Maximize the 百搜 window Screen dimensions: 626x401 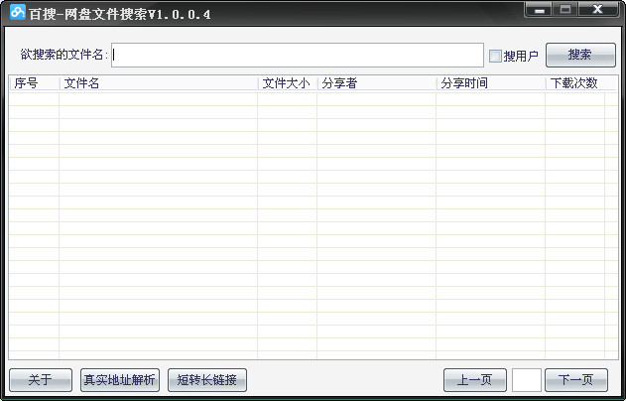coord(564,10)
